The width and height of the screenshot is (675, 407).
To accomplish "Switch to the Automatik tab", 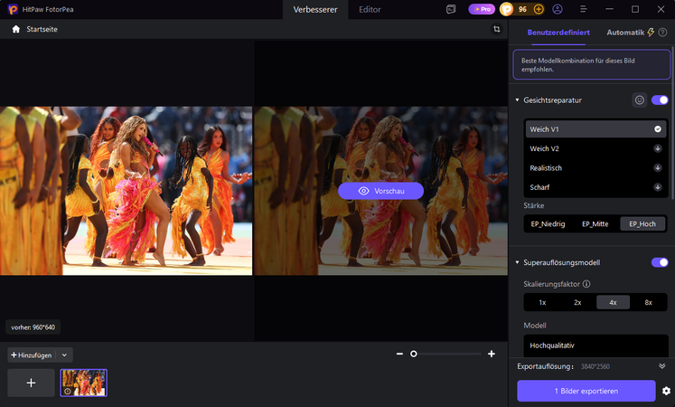I will click(625, 33).
